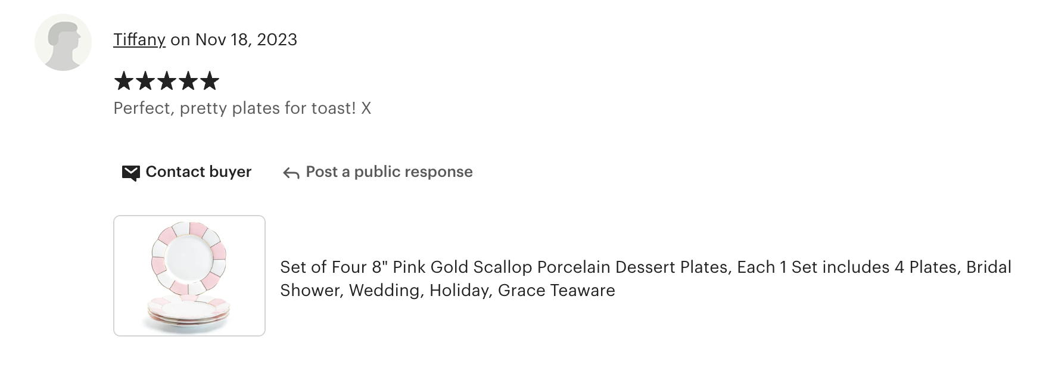
Task: Select Post a public response text
Action: pos(389,172)
